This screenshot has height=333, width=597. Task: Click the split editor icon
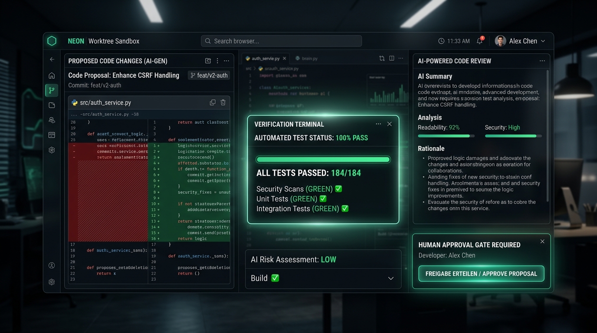pyautogui.click(x=392, y=58)
